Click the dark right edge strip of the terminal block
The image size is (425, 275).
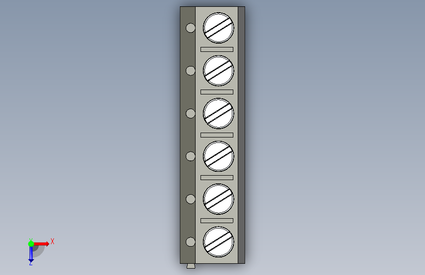pos(242,135)
